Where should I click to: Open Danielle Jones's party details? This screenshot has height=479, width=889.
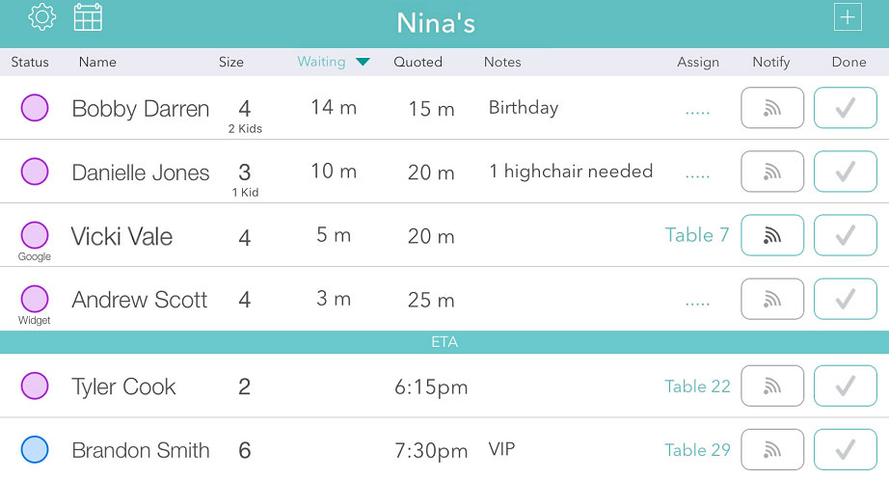(141, 173)
